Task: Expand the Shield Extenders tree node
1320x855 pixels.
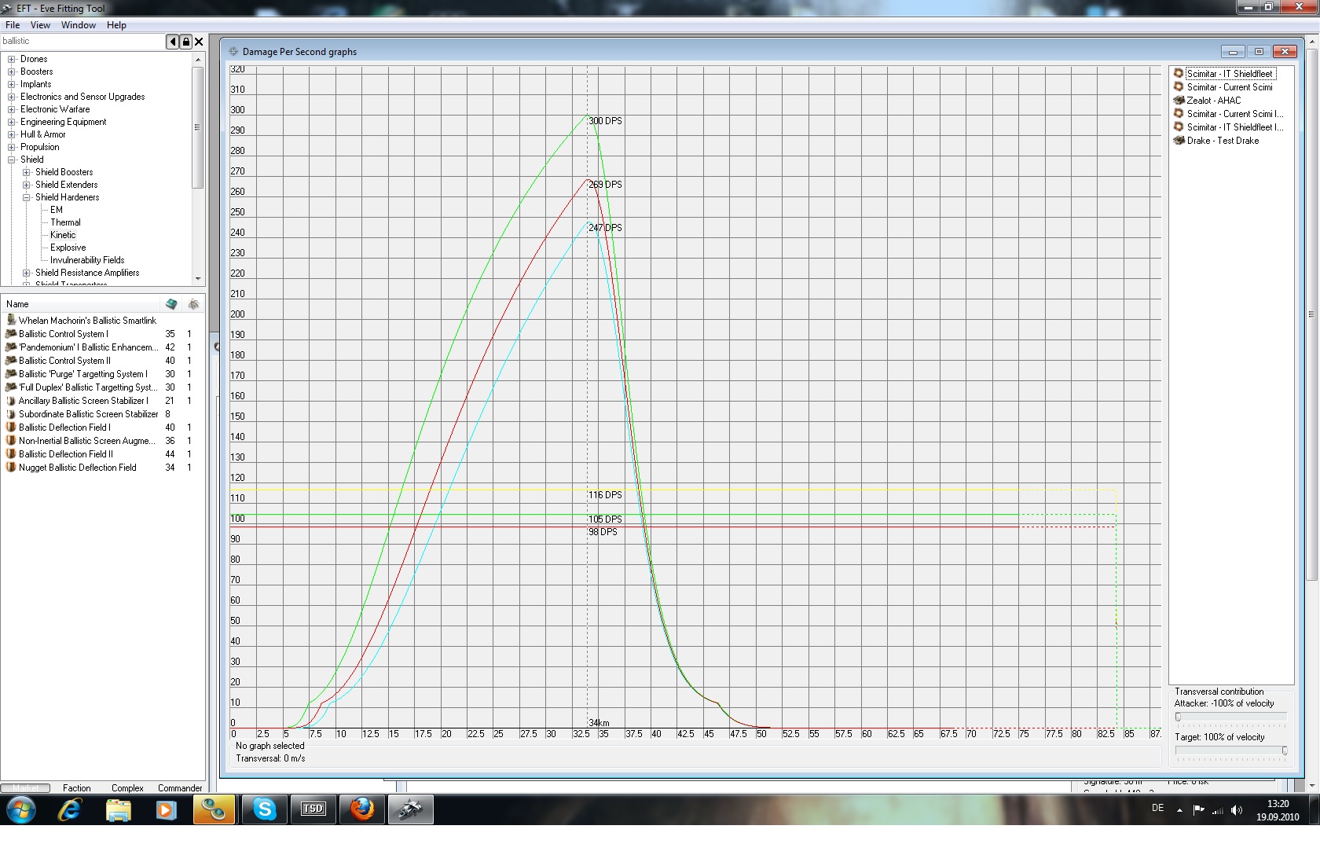Action: (x=27, y=185)
